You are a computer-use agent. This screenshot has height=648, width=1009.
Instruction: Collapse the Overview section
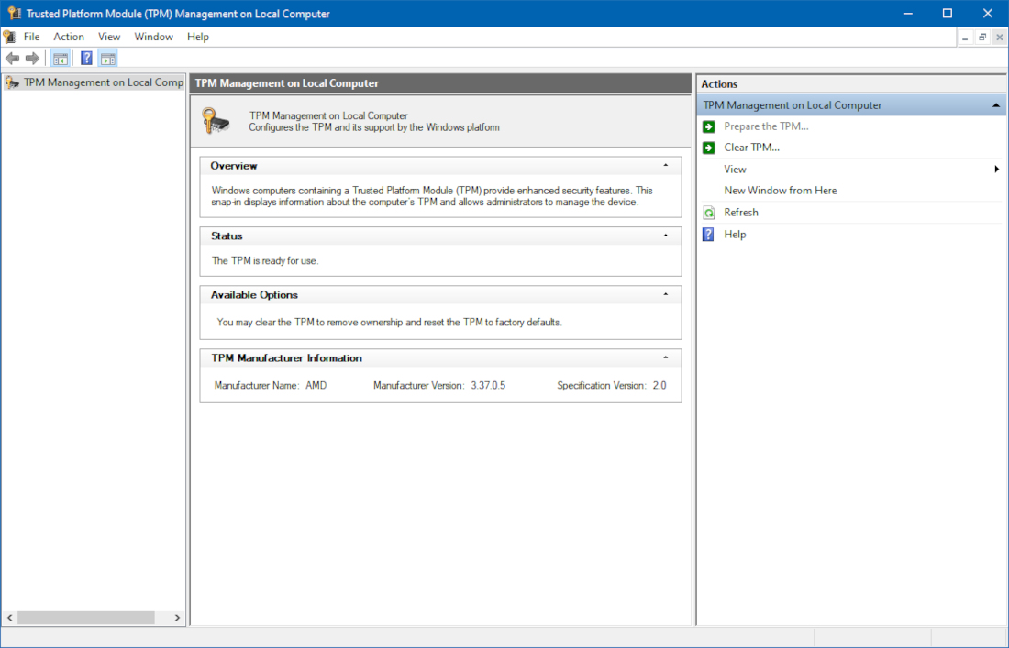pyautogui.click(x=665, y=165)
